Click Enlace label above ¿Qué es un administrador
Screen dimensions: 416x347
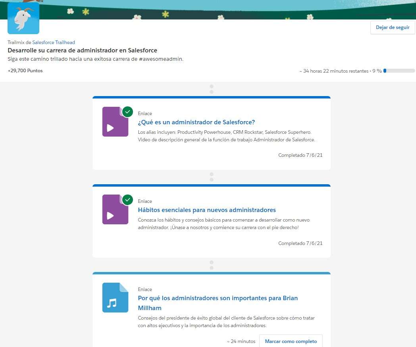point(145,113)
